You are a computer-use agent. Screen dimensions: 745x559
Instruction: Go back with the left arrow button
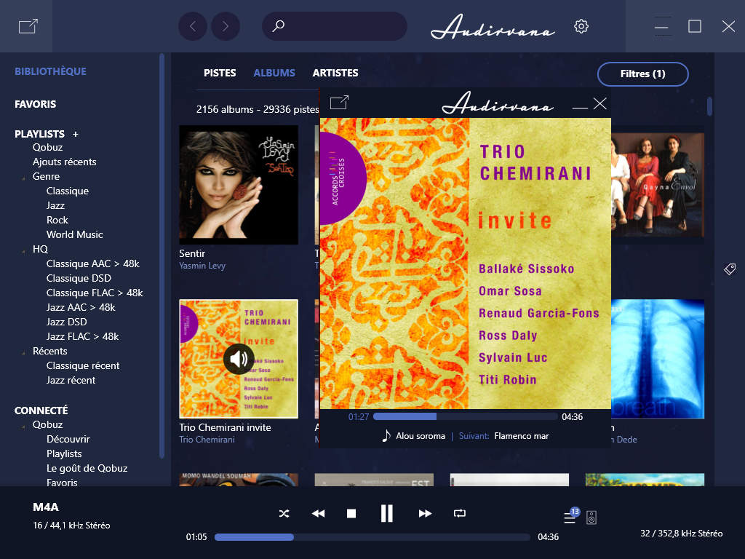[192, 26]
